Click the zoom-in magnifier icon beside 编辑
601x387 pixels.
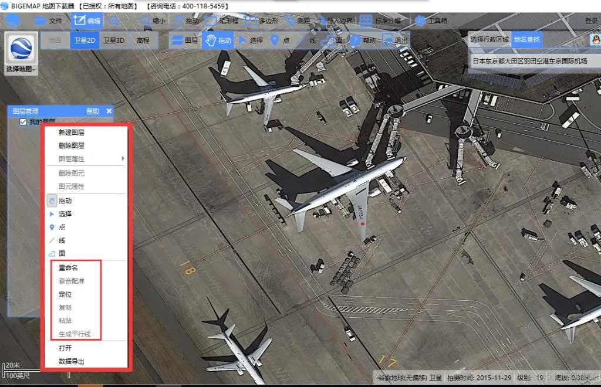pos(113,21)
